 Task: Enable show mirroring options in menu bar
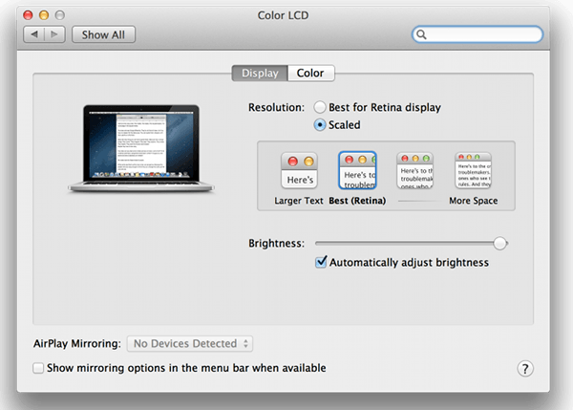coord(38,368)
